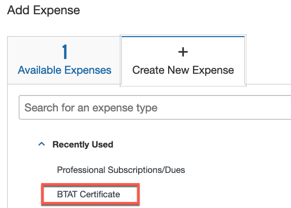Click the blue upward caret beside Recently Used
This screenshot has height=208, width=291.
(x=42, y=144)
